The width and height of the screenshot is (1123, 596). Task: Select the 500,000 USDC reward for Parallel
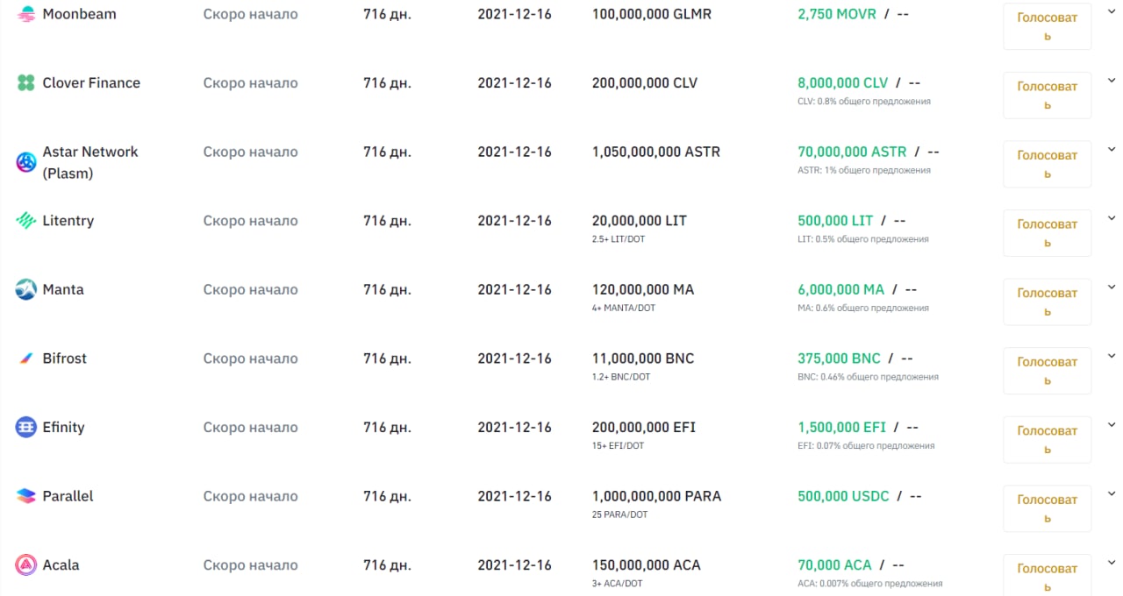(843, 496)
